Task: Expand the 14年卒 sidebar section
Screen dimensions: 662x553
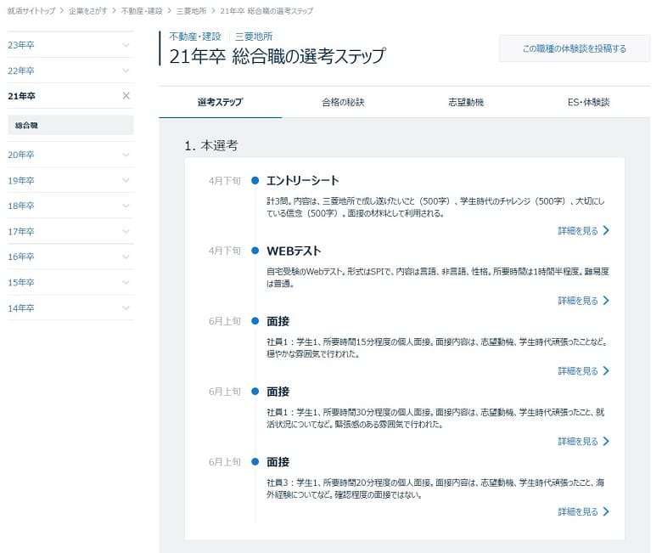Action: click(70, 308)
